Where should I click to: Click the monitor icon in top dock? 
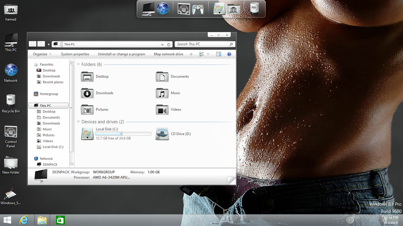coord(148,9)
